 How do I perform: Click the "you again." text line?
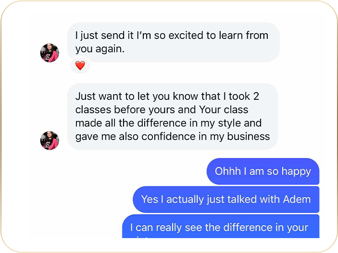pos(100,49)
